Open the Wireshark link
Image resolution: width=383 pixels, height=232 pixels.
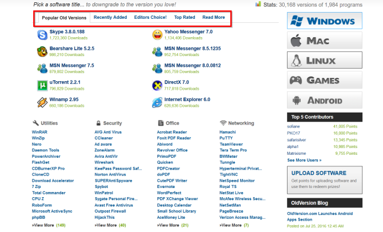(104, 162)
